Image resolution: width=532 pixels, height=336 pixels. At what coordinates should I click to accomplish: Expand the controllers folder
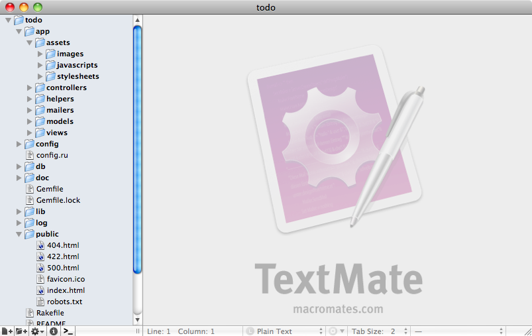click(x=30, y=87)
